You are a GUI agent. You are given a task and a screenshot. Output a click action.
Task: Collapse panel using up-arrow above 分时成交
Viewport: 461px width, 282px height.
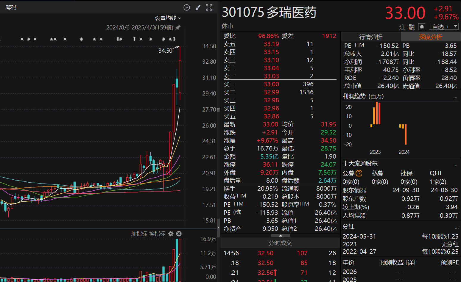tap(280, 235)
